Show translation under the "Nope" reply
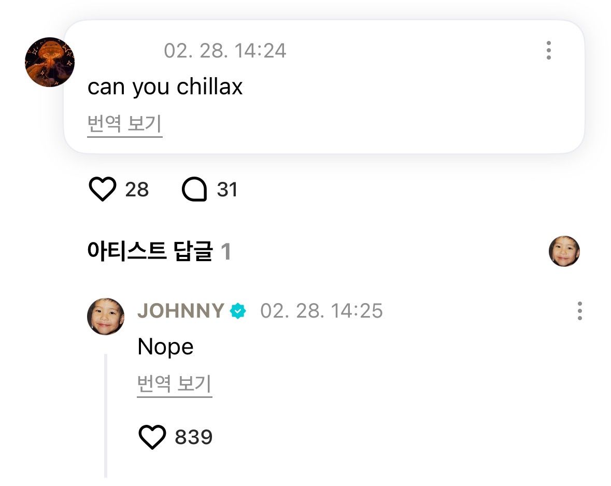The width and height of the screenshot is (611, 486). point(174,385)
